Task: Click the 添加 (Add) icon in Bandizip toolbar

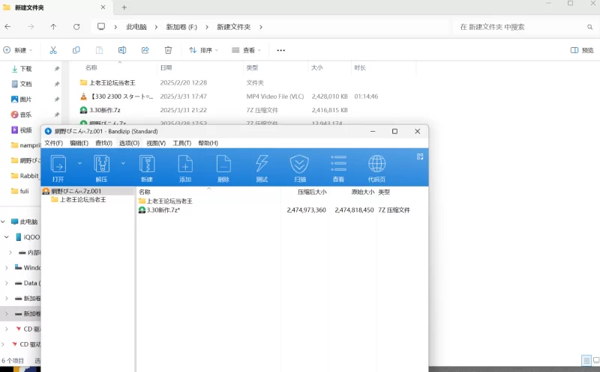Action: (x=185, y=168)
